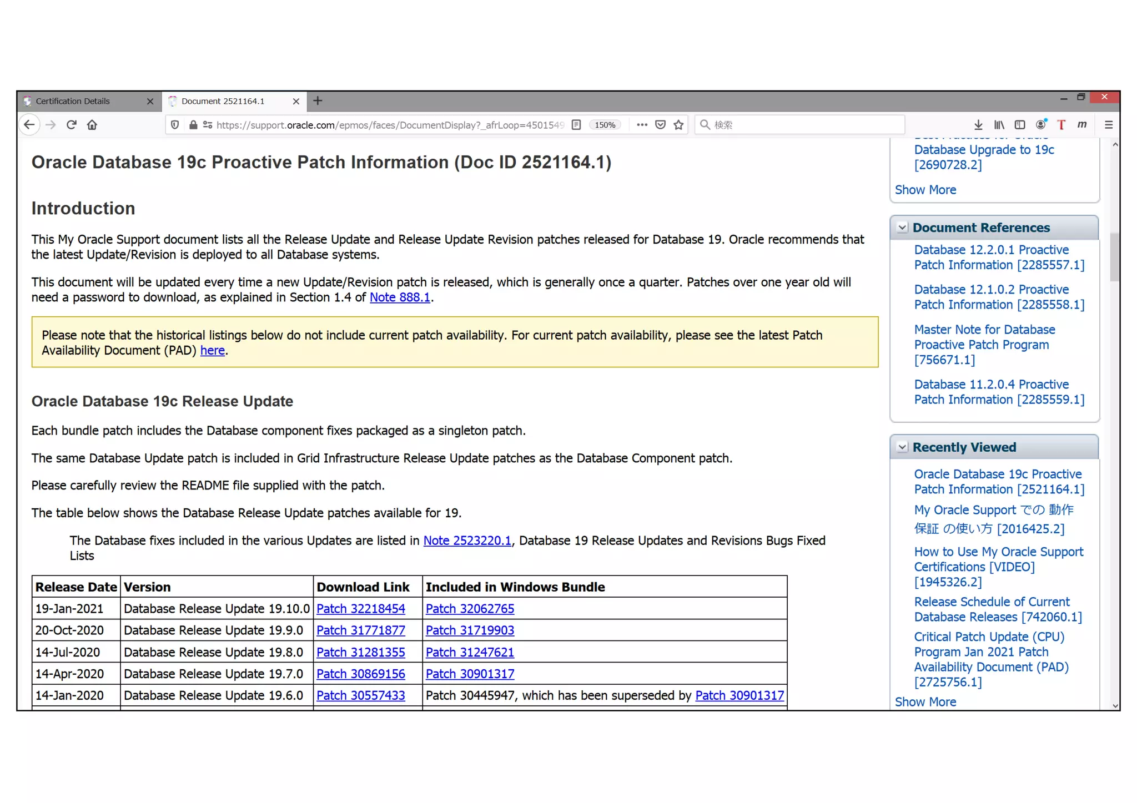This screenshot has height=803, width=1137.
Task: Open Database Upgrade to 19c reference
Action: pos(984,157)
